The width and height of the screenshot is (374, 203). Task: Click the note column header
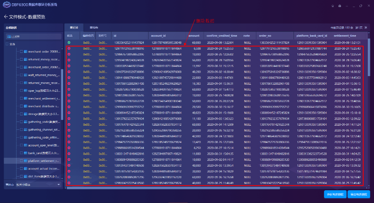[246, 36]
